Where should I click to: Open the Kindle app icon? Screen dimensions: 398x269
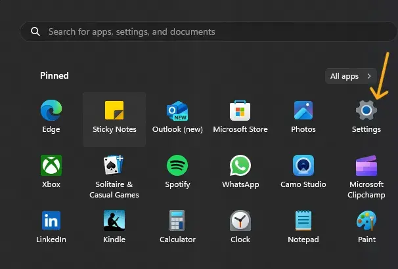pos(114,220)
